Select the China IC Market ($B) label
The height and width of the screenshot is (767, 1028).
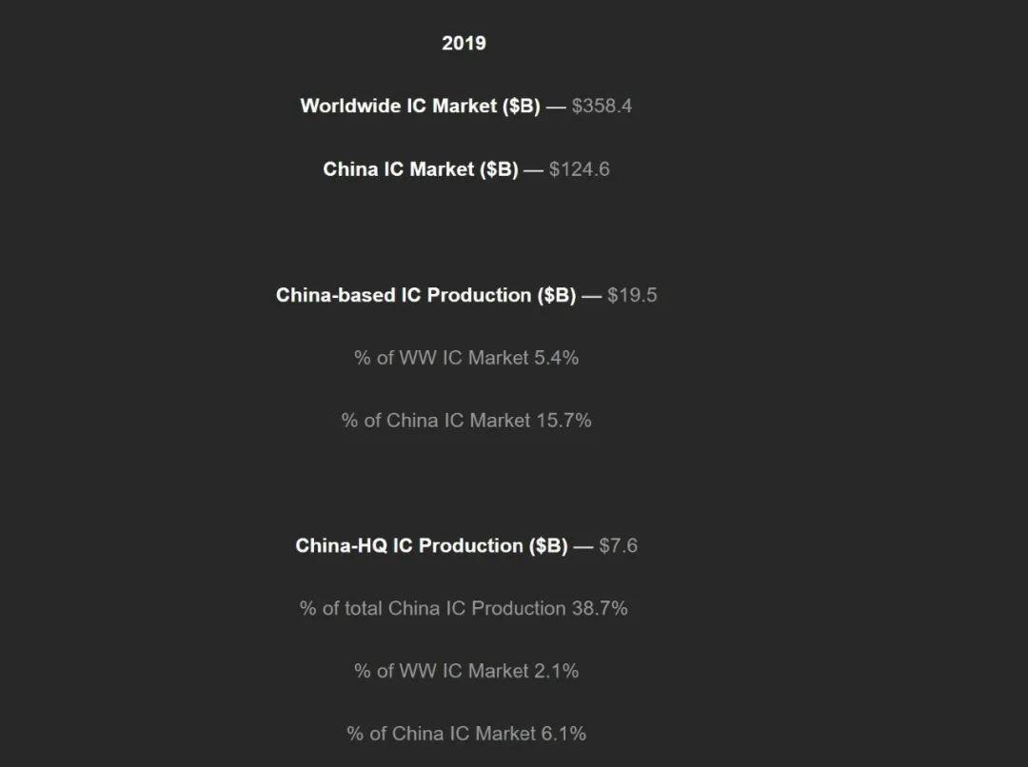[x=420, y=169]
